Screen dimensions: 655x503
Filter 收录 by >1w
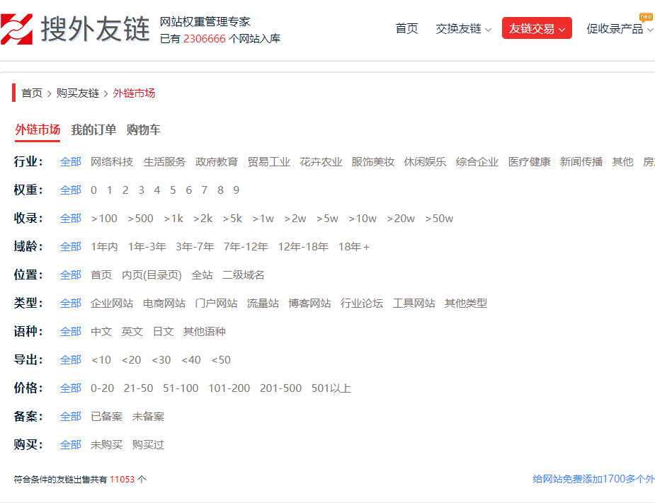tap(263, 219)
